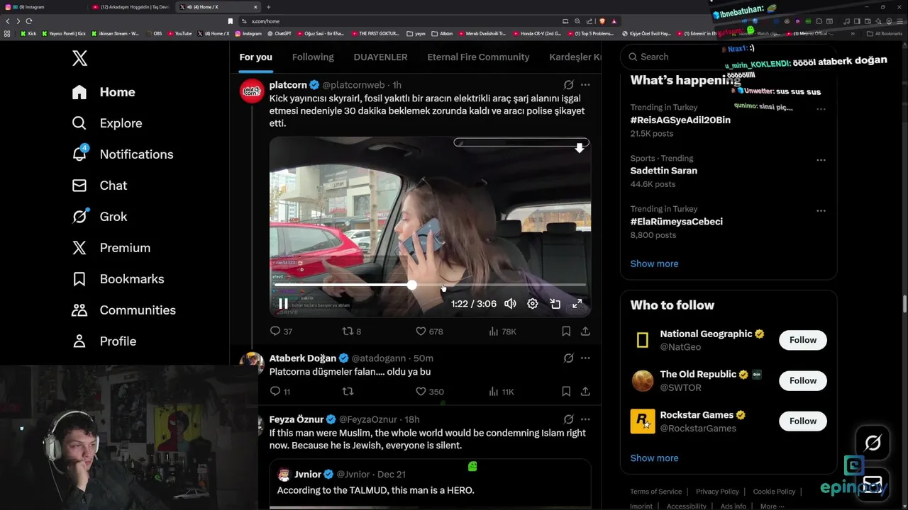Switch to Instagram browser tab
This screenshot has height=510, width=908.
[x=43, y=7]
